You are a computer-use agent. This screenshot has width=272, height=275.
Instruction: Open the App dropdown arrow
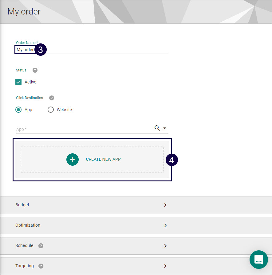click(x=165, y=128)
